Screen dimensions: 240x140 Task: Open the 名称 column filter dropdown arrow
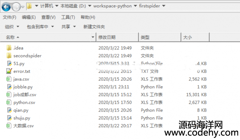click(93, 37)
